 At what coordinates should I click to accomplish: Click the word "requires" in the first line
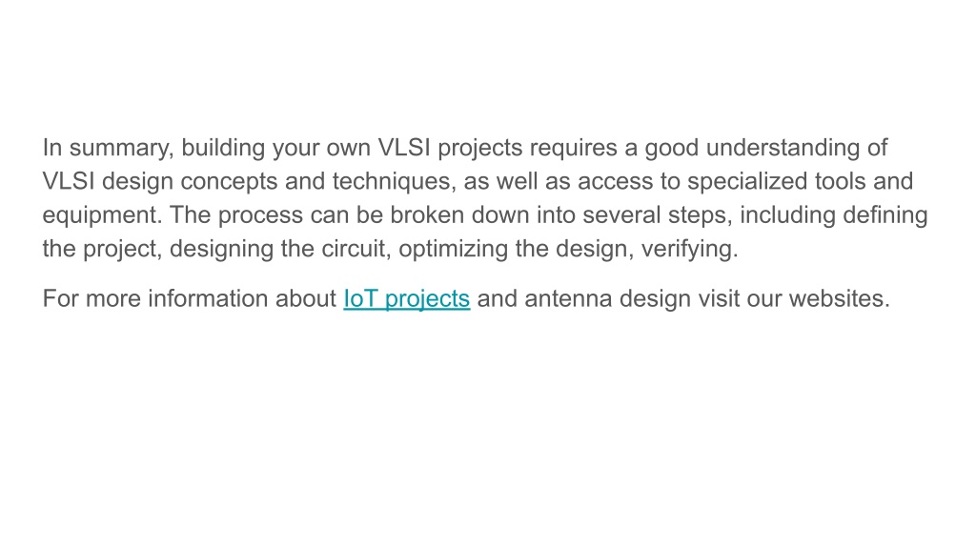click(x=573, y=148)
